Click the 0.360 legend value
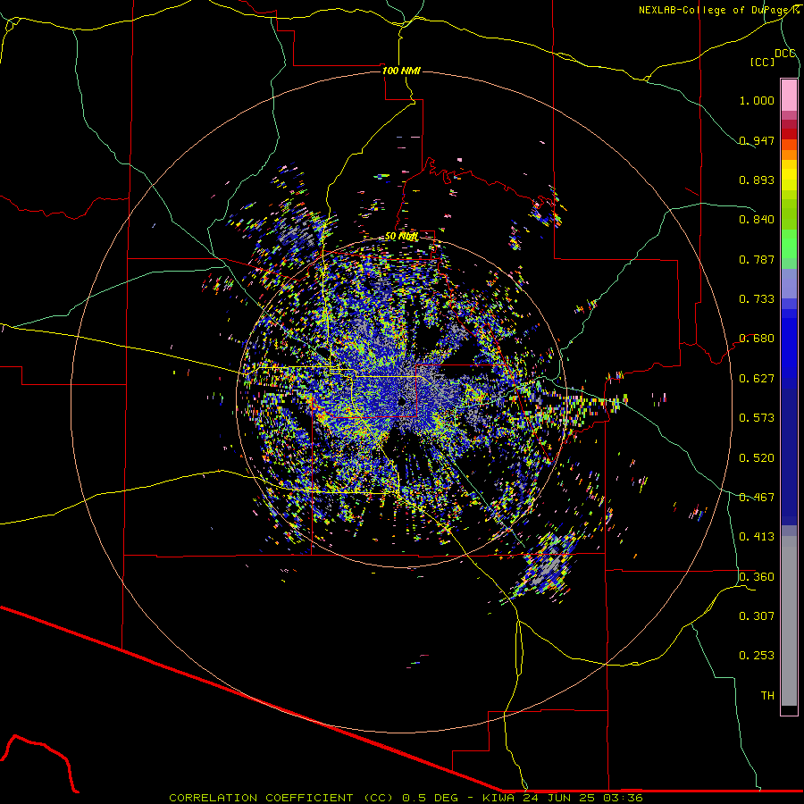804x804 pixels. pyautogui.click(x=757, y=577)
